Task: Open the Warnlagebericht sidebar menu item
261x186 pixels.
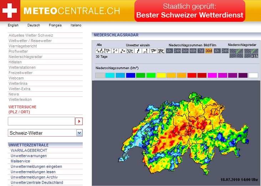Action: 22,46
